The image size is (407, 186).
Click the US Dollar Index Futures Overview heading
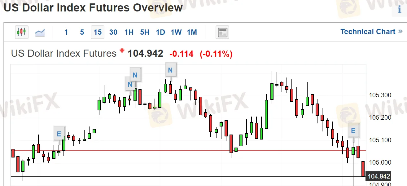[x=93, y=7]
